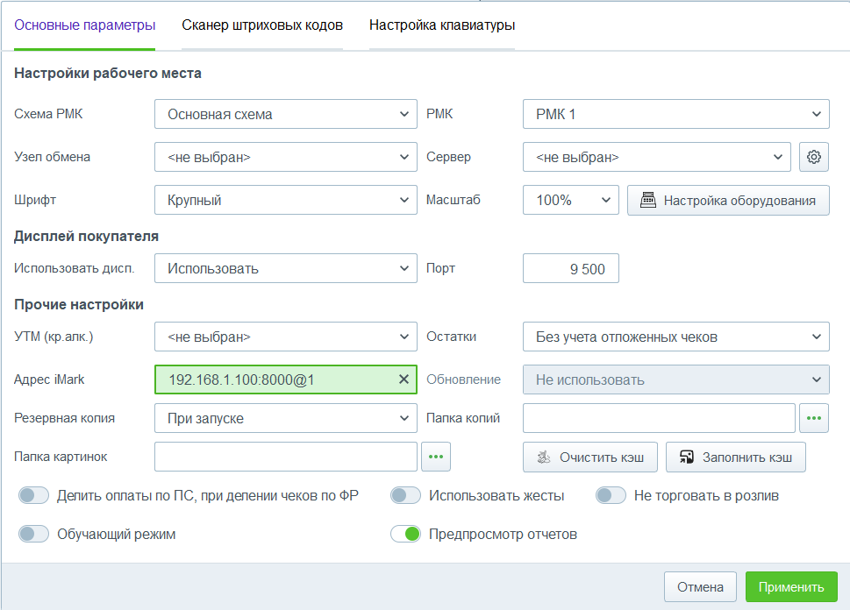Screen dimensions: 850x610
Task: Click Настройка оборудования button
Action: (x=728, y=200)
